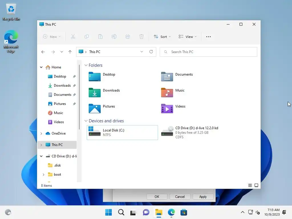The height and width of the screenshot is (219, 292).
Task: Collapse CD Drive (D:) tree node
Action: pos(41,156)
